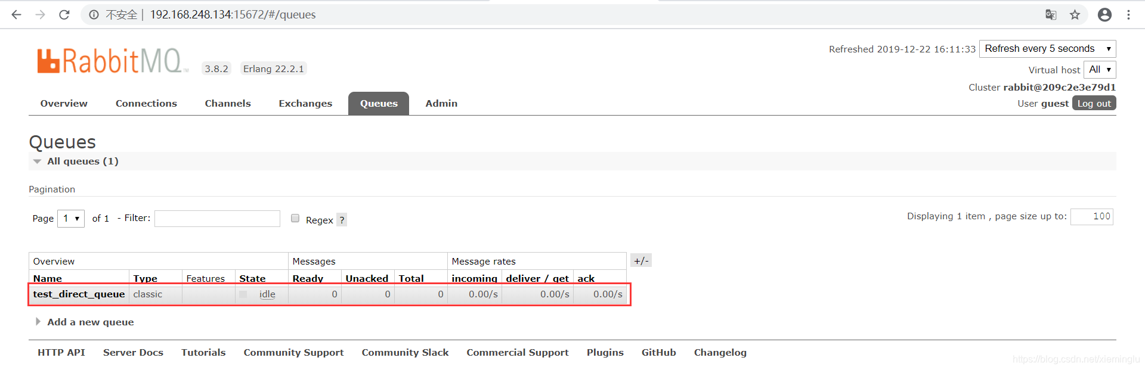Sort by the Type column header
The image size is (1145, 370).
[x=145, y=278]
